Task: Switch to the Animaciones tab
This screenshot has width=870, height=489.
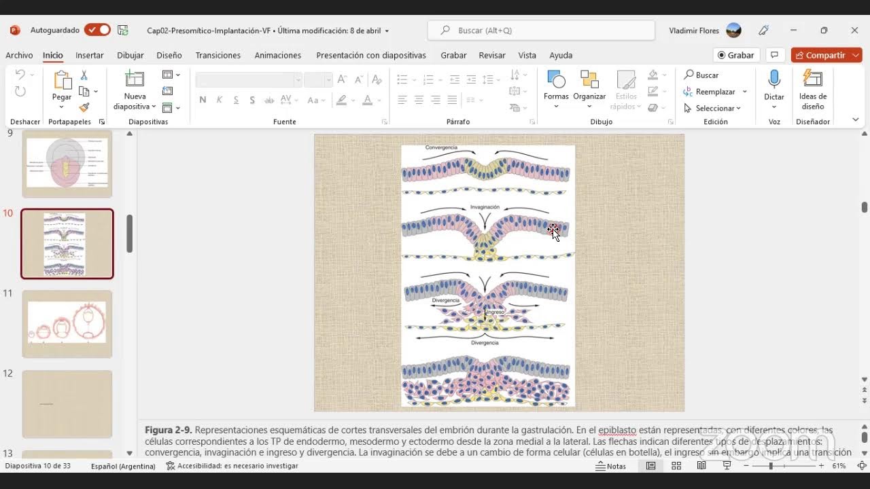Action: pos(278,55)
